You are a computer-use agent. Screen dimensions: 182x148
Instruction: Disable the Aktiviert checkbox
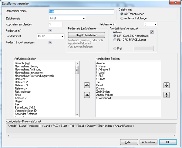click(x=152, y=32)
